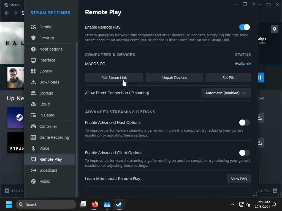Click the Available status link
The width and height of the screenshot is (282, 211).
click(x=243, y=64)
